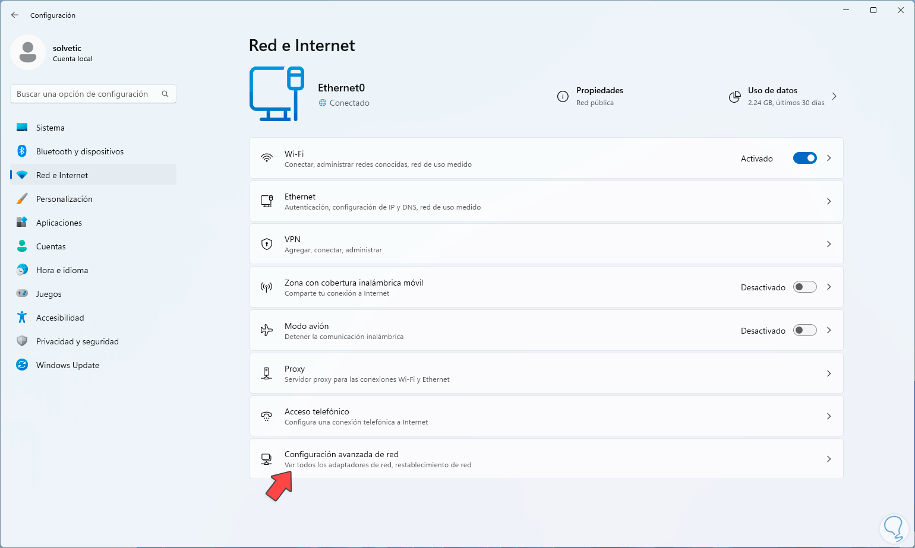Enable the Modo avión toggle

tap(805, 330)
